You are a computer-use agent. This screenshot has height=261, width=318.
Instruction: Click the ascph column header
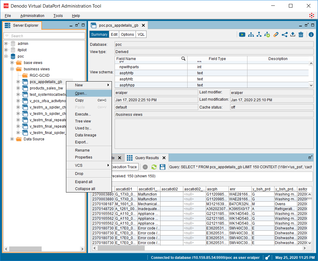pyautogui.click(x=217, y=189)
